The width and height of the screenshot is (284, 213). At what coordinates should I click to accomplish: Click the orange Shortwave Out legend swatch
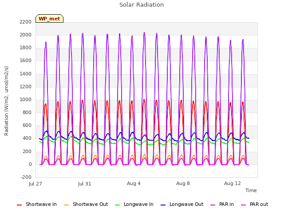click(66, 205)
